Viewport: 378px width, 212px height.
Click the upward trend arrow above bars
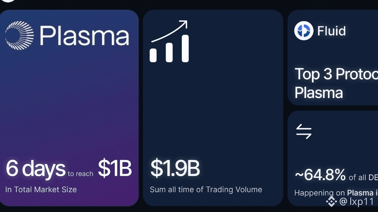170,31
